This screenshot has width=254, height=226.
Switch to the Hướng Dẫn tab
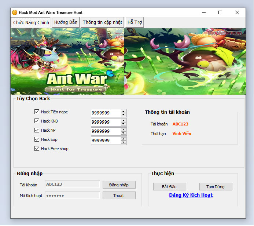pyautogui.click(x=66, y=22)
